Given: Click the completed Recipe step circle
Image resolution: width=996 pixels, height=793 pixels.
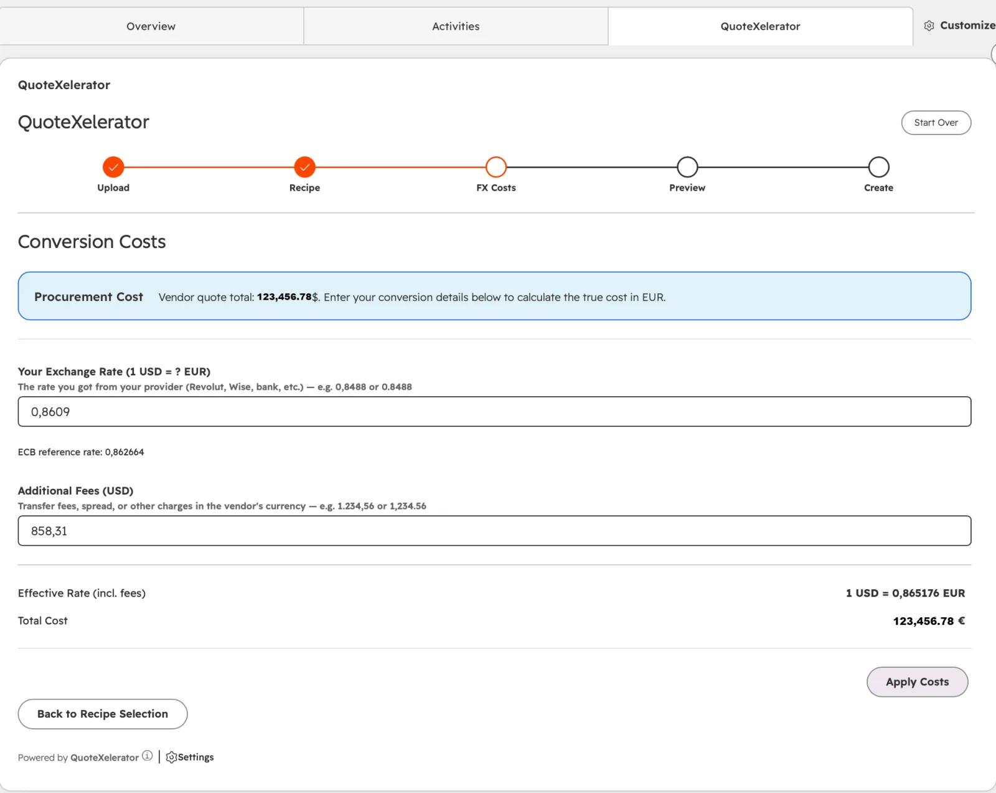Looking at the screenshot, I should pyautogui.click(x=304, y=167).
